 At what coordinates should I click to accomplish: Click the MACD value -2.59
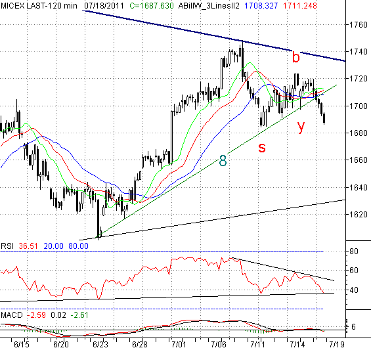point(36,315)
